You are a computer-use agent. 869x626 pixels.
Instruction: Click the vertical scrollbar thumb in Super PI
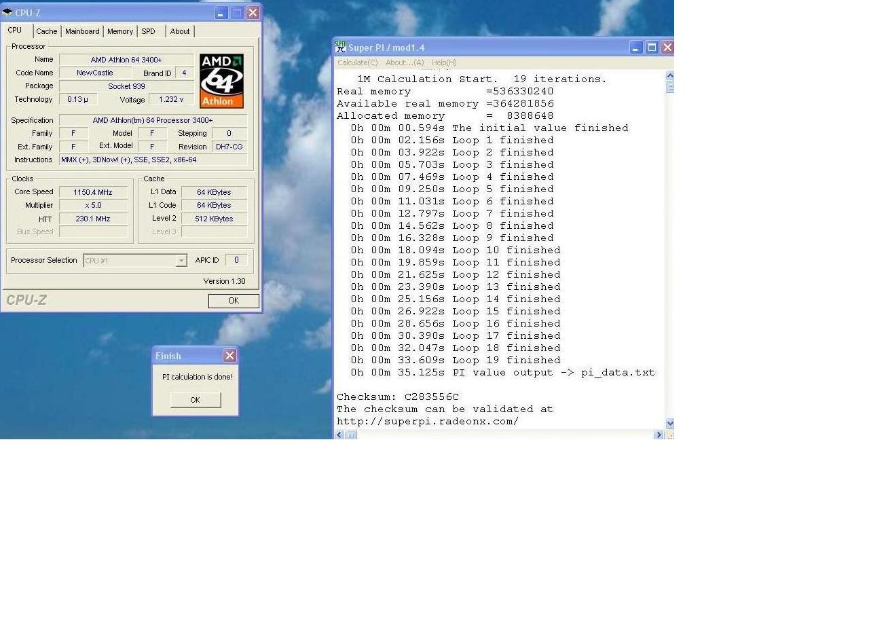click(669, 87)
